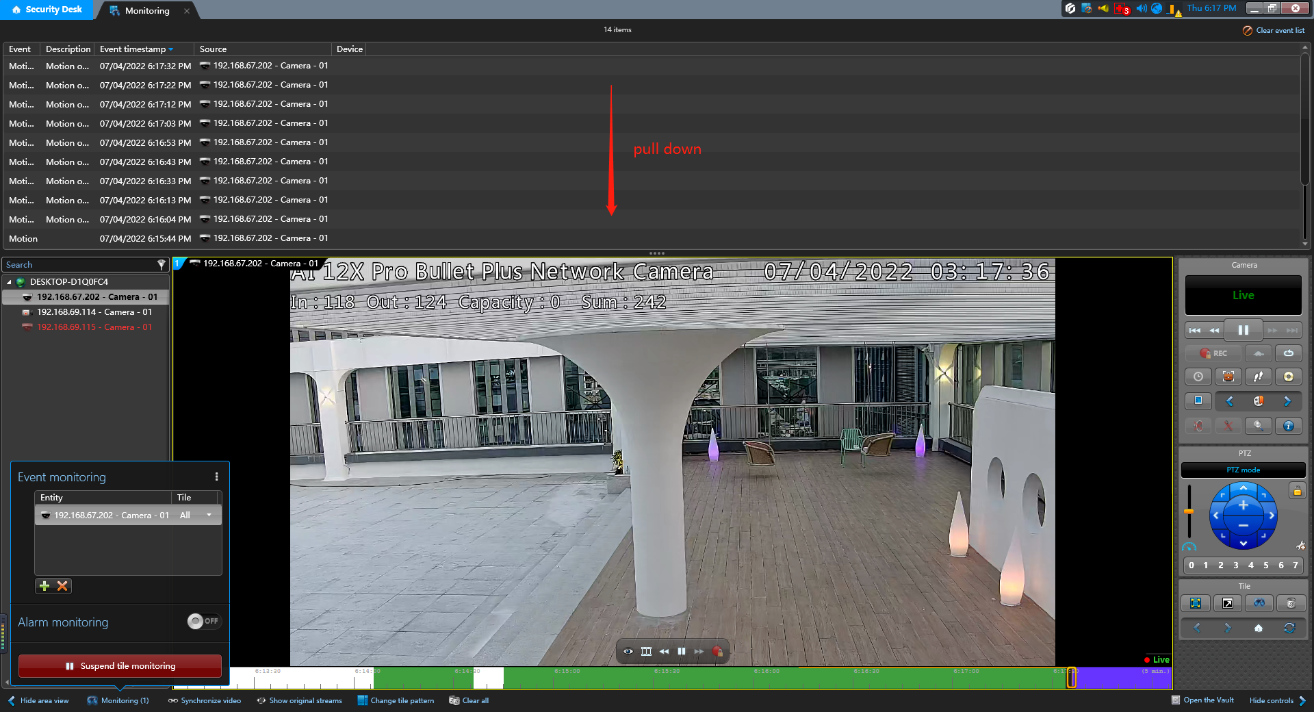Screen dimensions: 1314x712
Task: Open Monitoring (1) popup
Action: point(118,700)
